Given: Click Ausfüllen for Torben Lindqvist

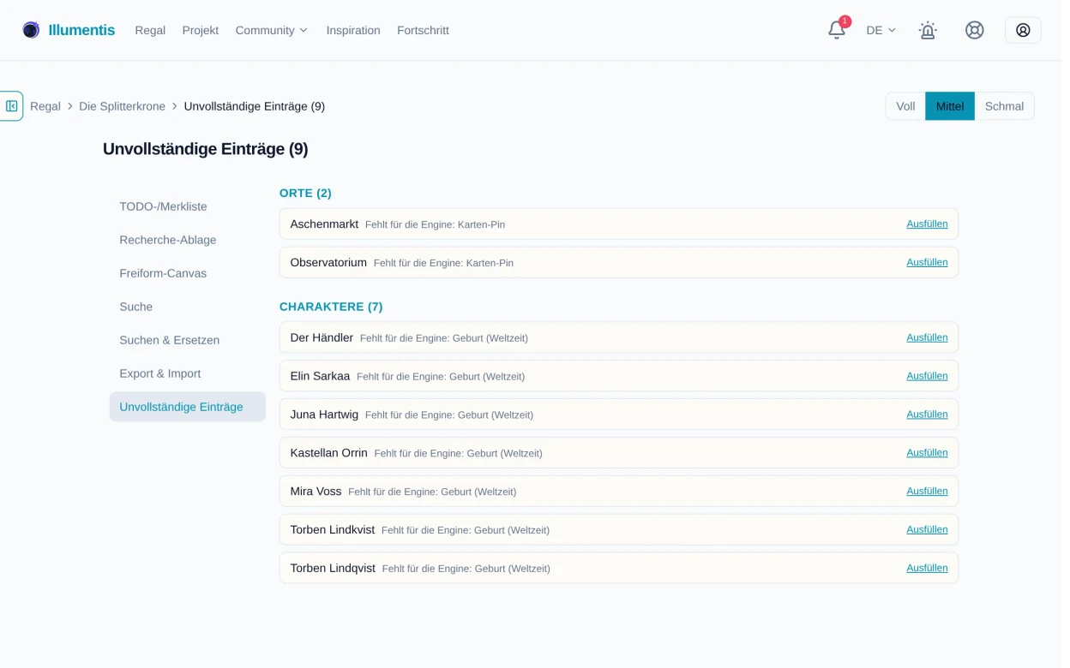Looking at the screenshot, I should (927, 568).
